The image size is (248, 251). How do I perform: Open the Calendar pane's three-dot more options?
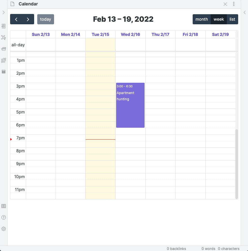pyautogui.click(x=234, y=4)
